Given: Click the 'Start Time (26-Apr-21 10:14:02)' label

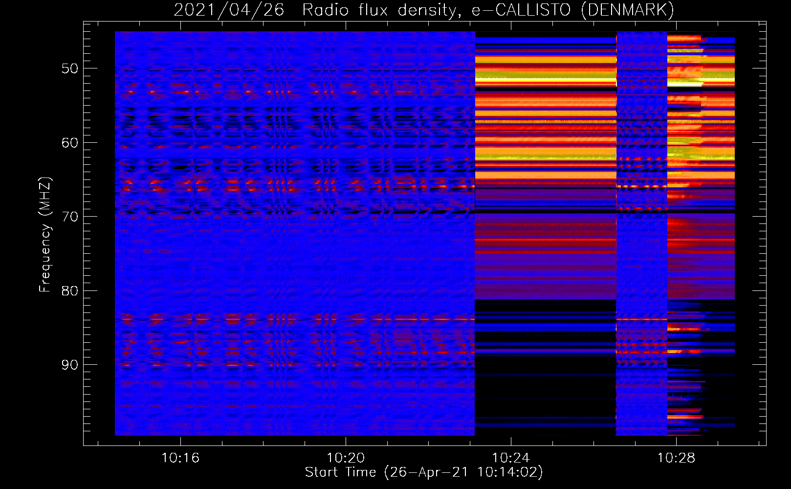Looking at the screenshot, I should [x=424, y=472].
